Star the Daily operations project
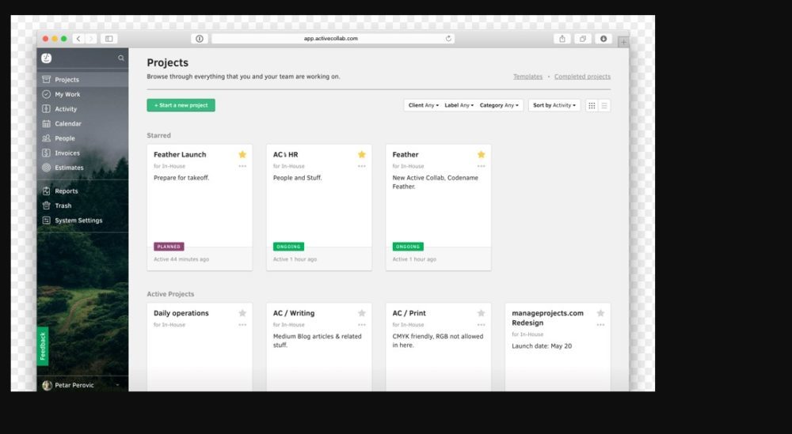792x434 pixels. (242, 313)
